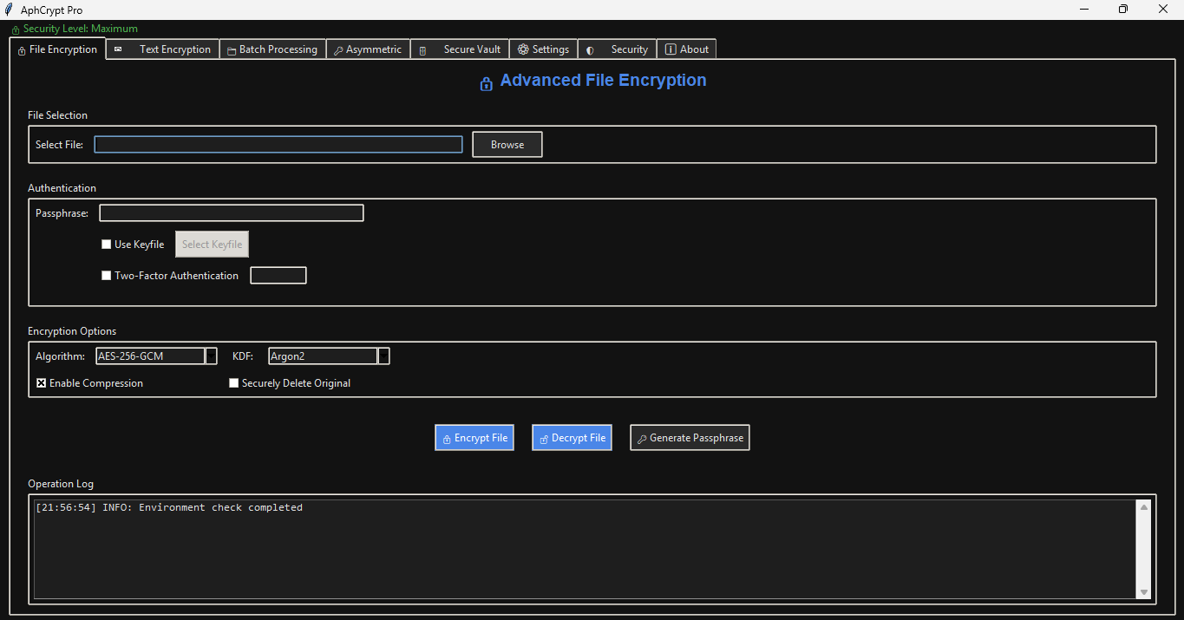The height and width of the screenshot is (620, 1184).
Task: Click the Generate Passphrase button
Action: 690,438
